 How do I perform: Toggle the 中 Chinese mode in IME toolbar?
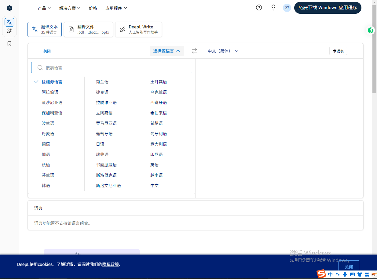(x=330, y=274)
